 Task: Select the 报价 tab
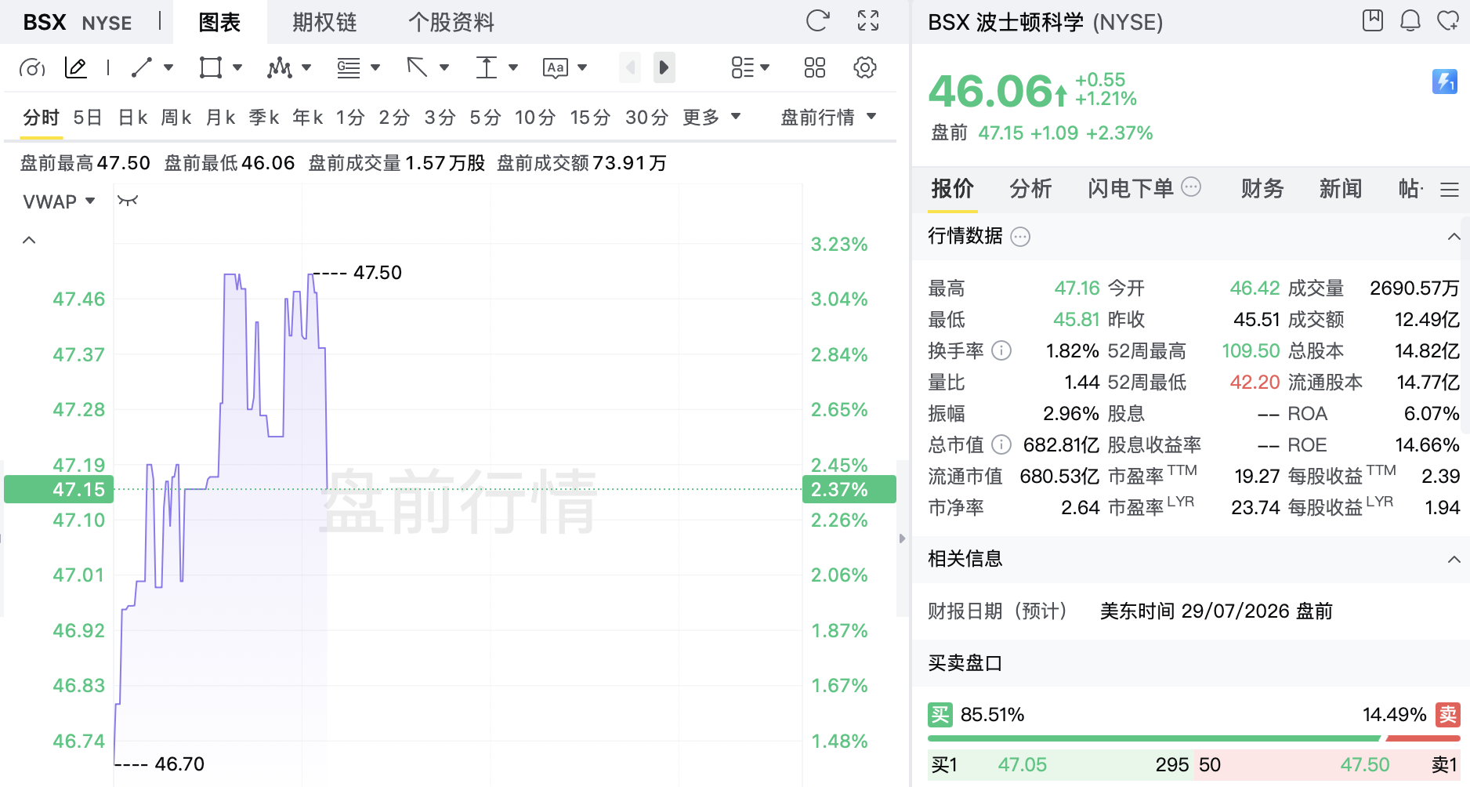coord(952,189)
